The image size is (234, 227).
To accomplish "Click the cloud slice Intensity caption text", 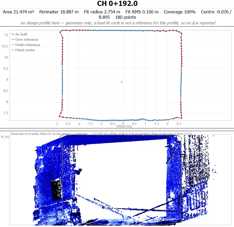I will point(101,134).
